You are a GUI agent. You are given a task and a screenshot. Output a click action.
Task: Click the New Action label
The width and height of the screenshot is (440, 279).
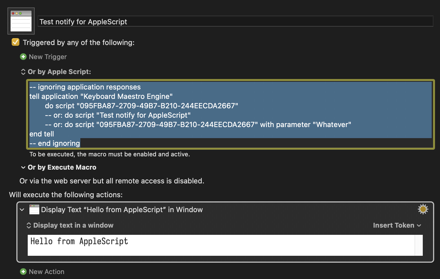coord(47,272)
